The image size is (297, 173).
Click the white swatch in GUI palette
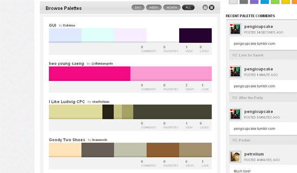pyautogui.click(x=163, y=35)
